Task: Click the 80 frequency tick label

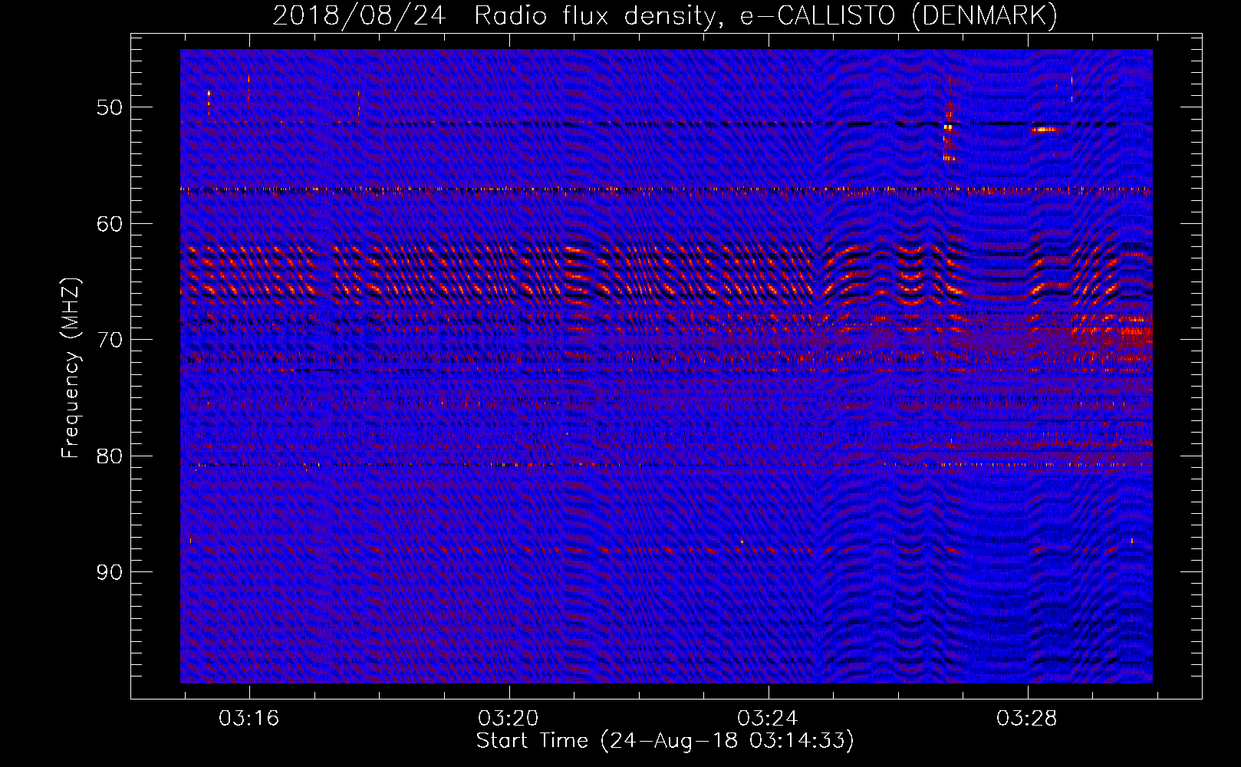Action: pyautogui.click(x=110, y=456)
